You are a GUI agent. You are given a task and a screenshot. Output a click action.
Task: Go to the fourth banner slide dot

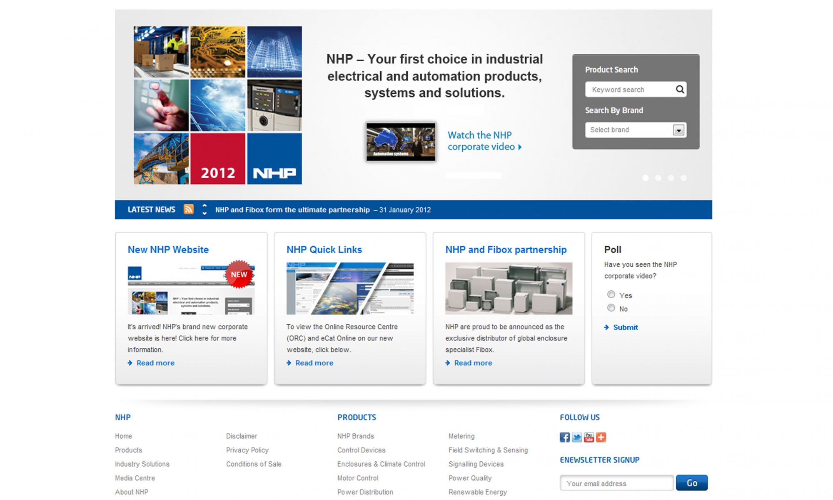[683, 178]
